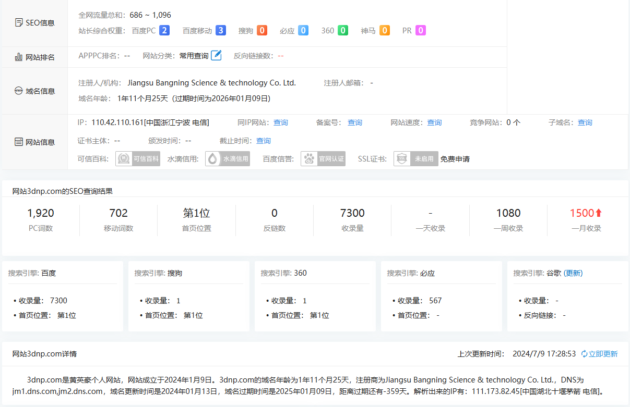Screen dimensions: 630x407
Task: Open 同IP网站 查询 link
Action: coord(281,122)
